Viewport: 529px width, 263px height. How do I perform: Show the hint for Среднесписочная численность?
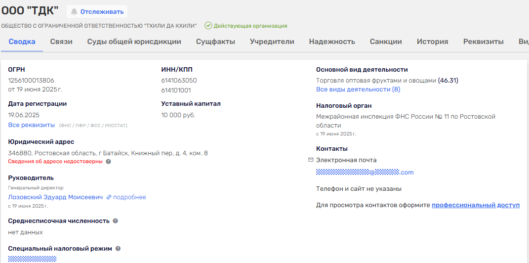pyautogui.click(x=115, y=221)
